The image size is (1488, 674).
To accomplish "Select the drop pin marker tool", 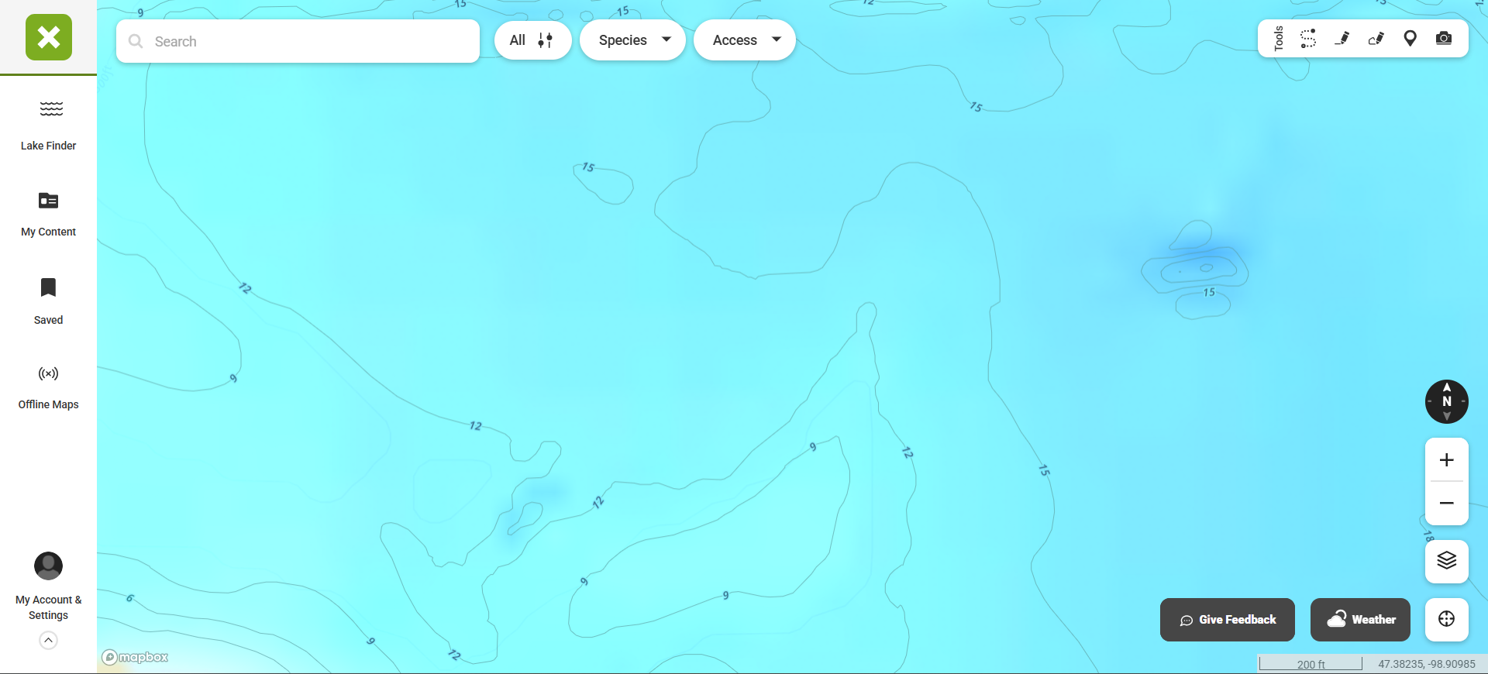I will click(1410, 39).
